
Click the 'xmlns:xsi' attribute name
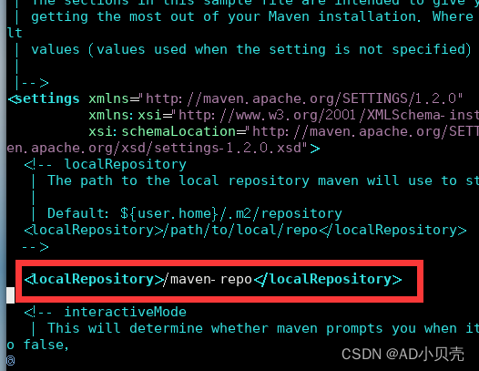click(126, 115)
